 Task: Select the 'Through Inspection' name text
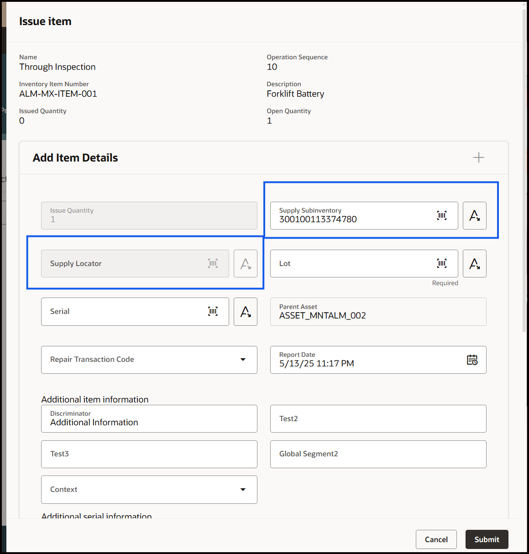(58, 67)
